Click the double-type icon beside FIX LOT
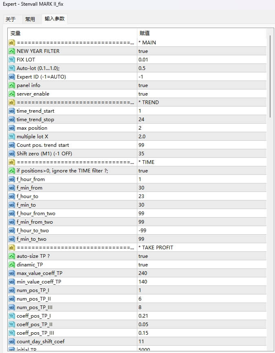The width and height of the screenshot is (275, 353). 12,60
